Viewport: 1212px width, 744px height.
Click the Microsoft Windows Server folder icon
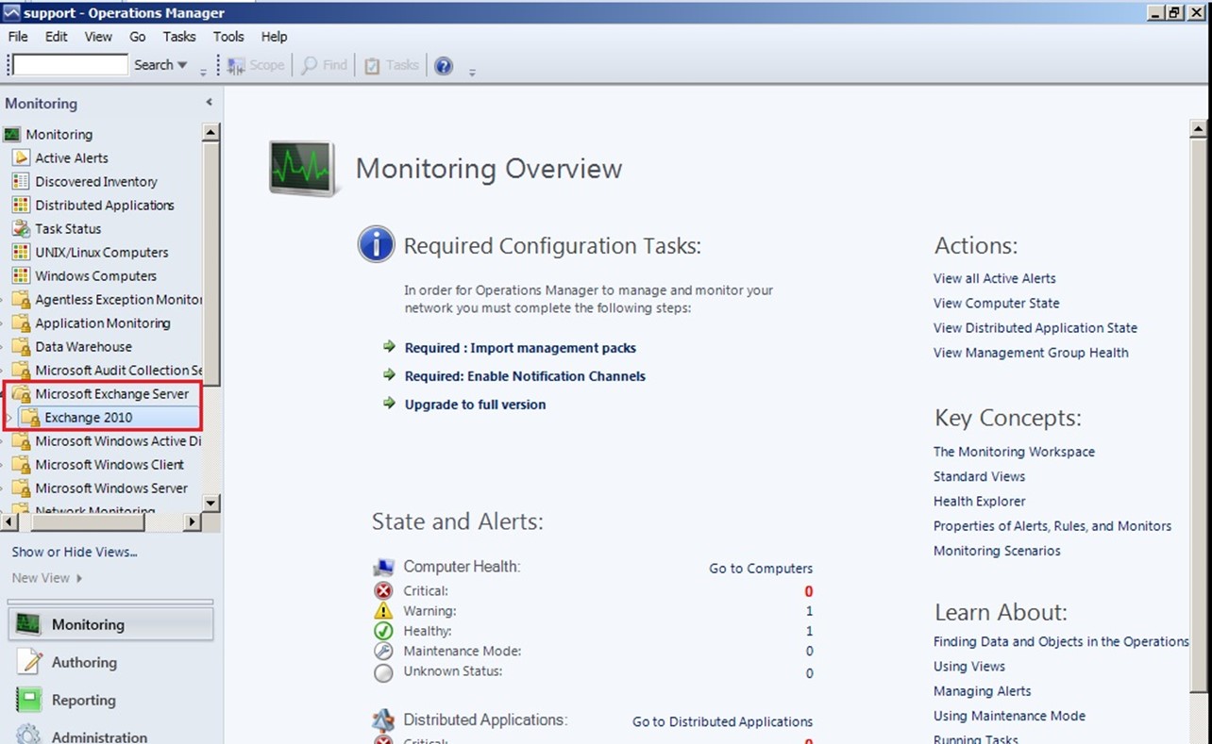click(21, 488)
